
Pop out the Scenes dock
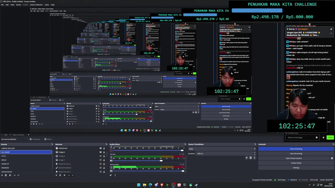click(x=52, y=144)
